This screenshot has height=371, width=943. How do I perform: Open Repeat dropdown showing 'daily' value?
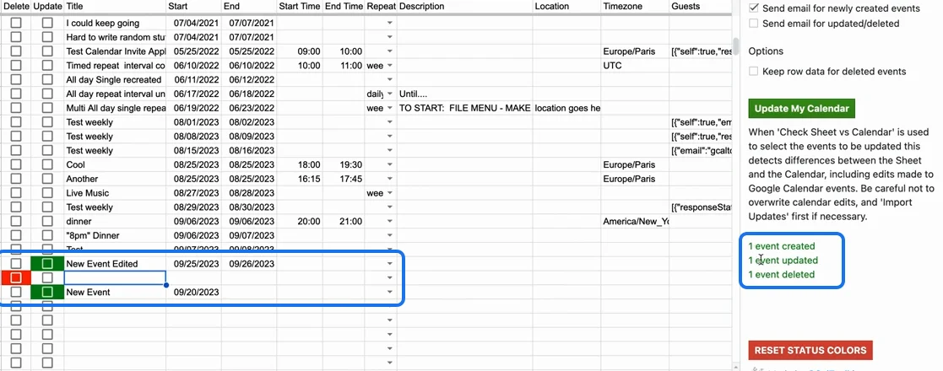pos(390,94)
